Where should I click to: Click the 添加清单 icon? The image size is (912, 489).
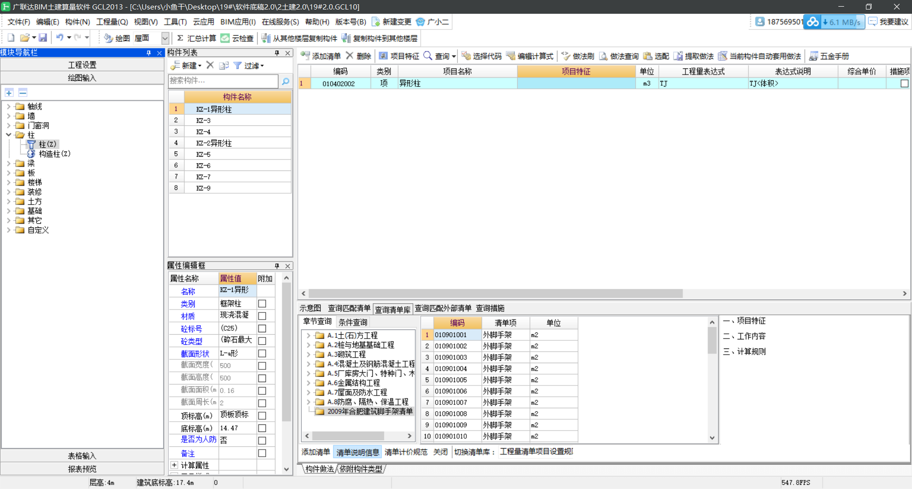305,56
